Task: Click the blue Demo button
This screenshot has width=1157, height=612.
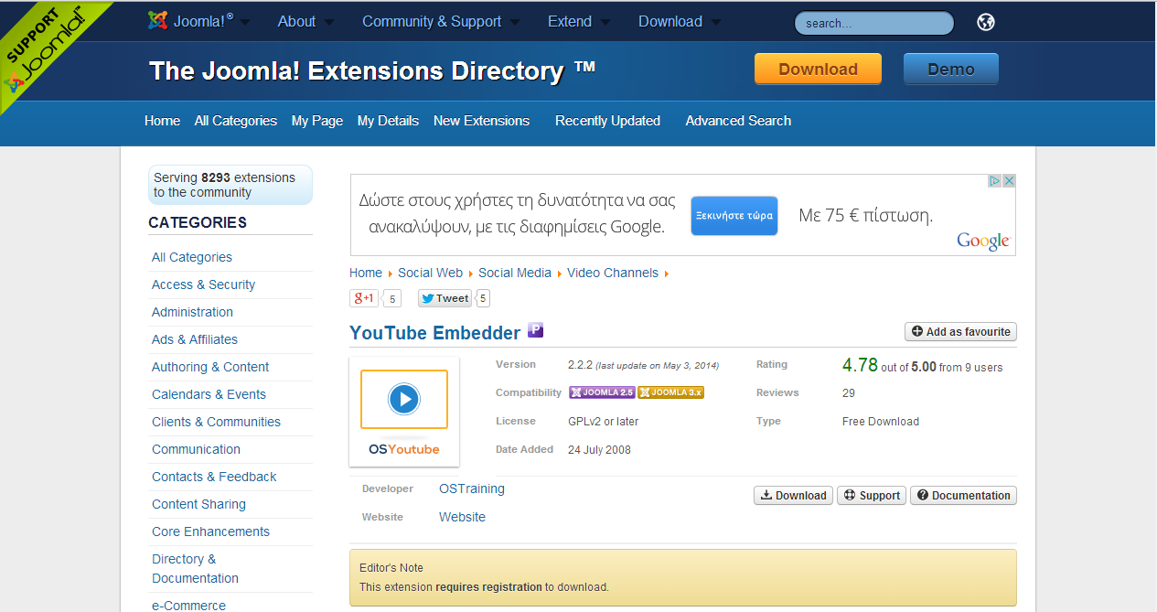Action: 951,69
